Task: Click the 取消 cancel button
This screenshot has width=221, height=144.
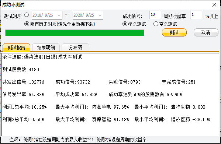Action: [x=206, y=32]
